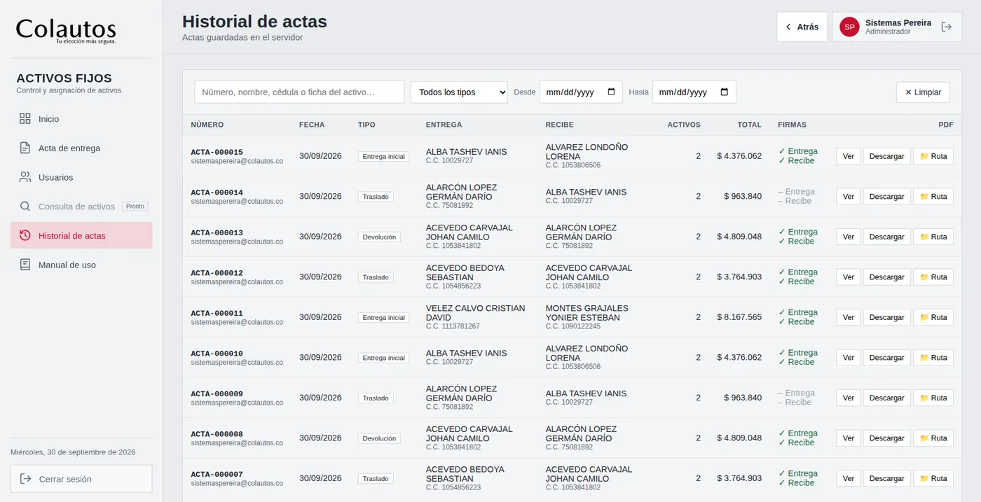View ACTA-000013
The height and width of the screenshot is (502, 981).
coord(848,237)
